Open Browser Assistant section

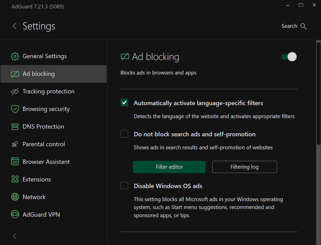coord(53,162)
